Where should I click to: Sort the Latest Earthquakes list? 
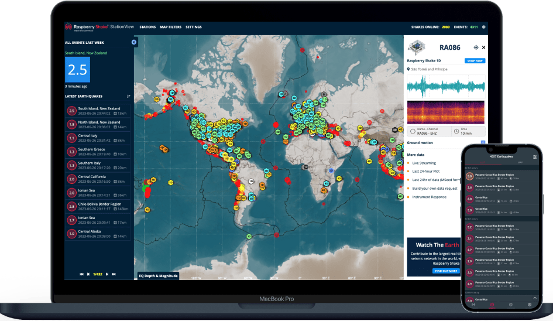pyautogui.click(x=128, y=96)
